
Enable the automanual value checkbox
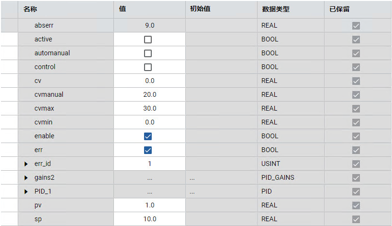[148, 53]
